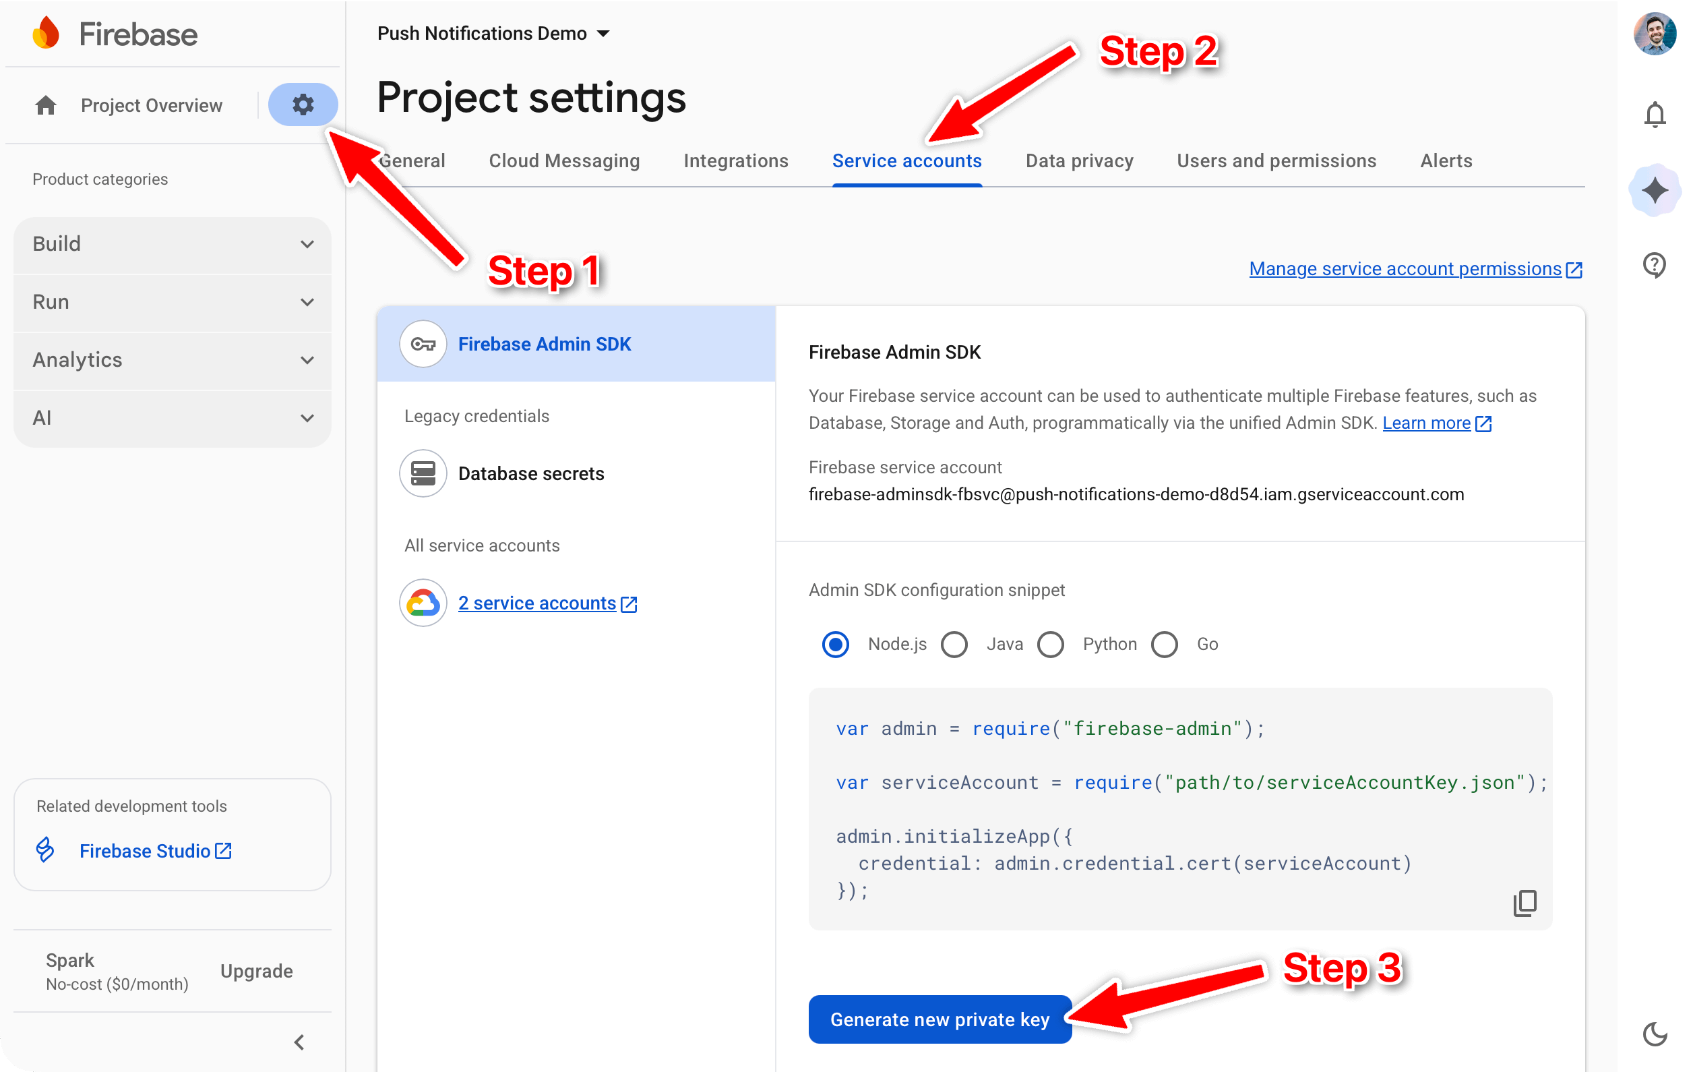This screenshot has width=1693, height=1072.
Task: Click the Google Cloud logo icon
Action: [423, 603]
